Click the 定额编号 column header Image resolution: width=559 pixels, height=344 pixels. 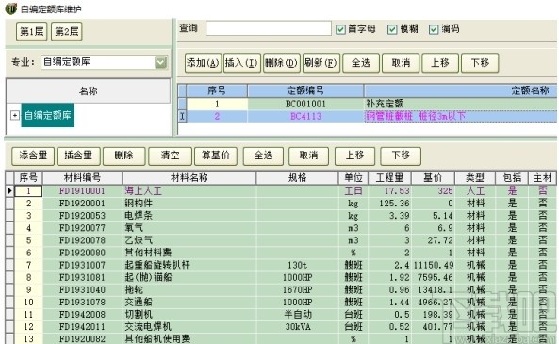tap(305, 90)
